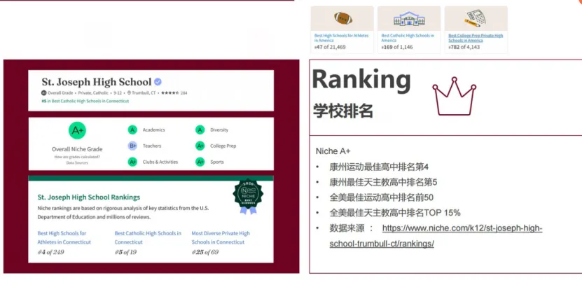The width and height of the screenshot is (582, 292).
Task: Click the crown icon next to Ranking
Action: coord(454,97)
